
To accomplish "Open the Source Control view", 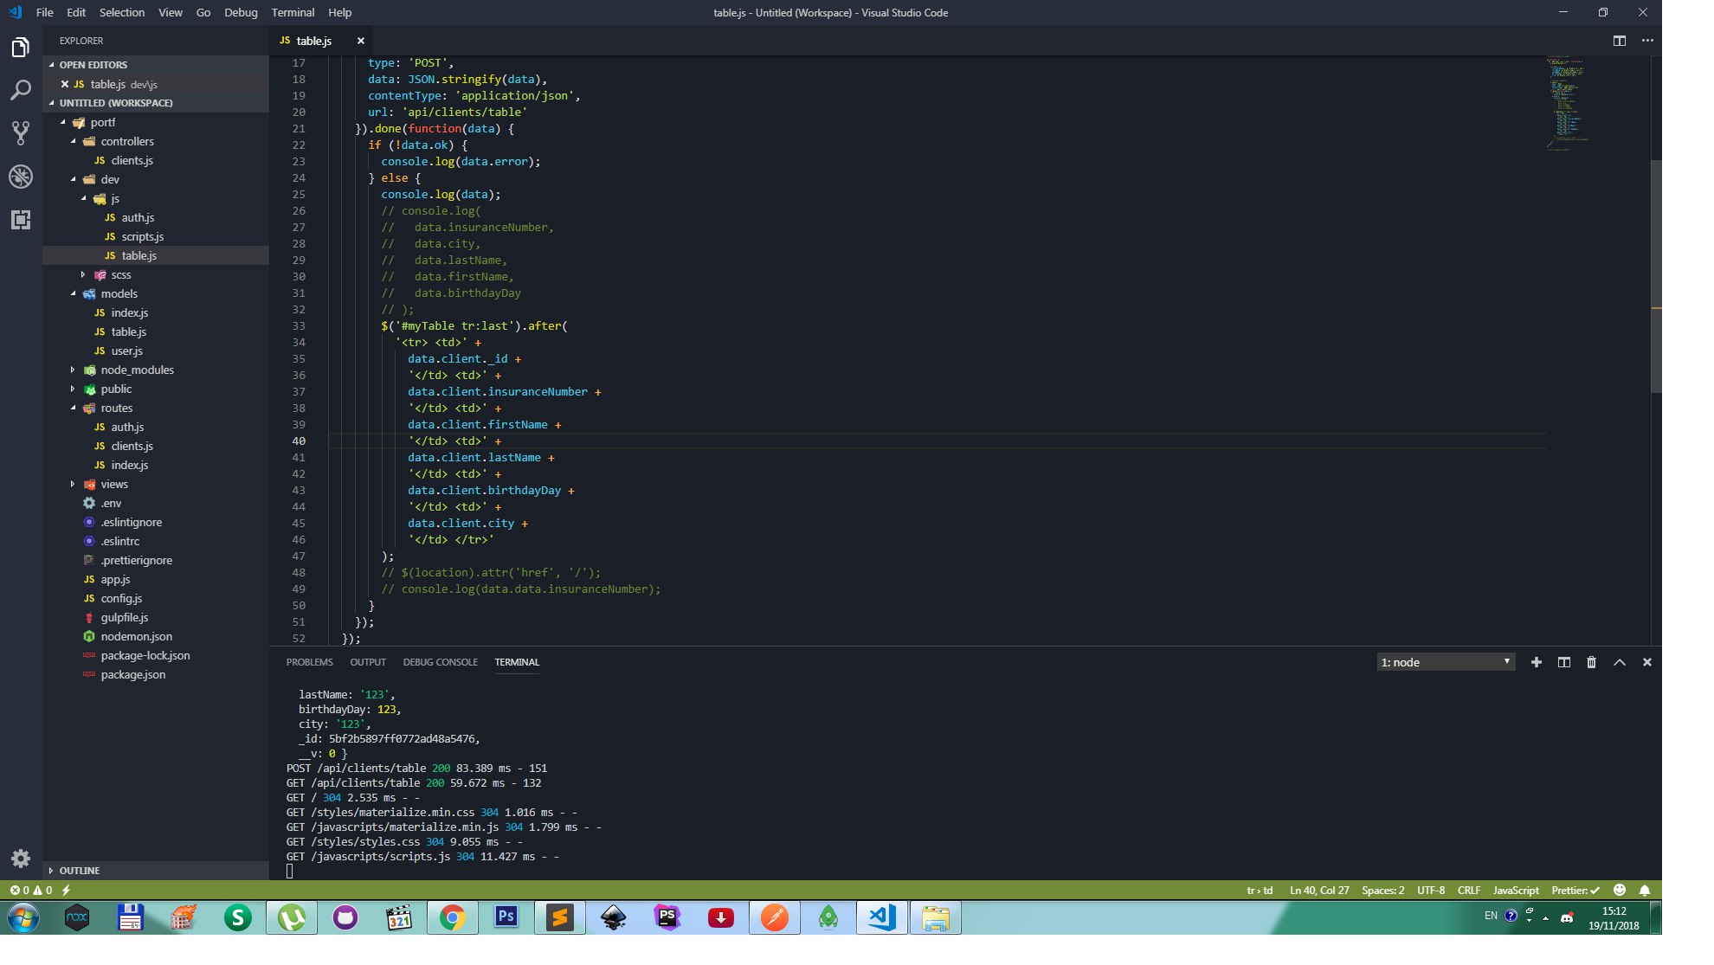I will [21, 132].
